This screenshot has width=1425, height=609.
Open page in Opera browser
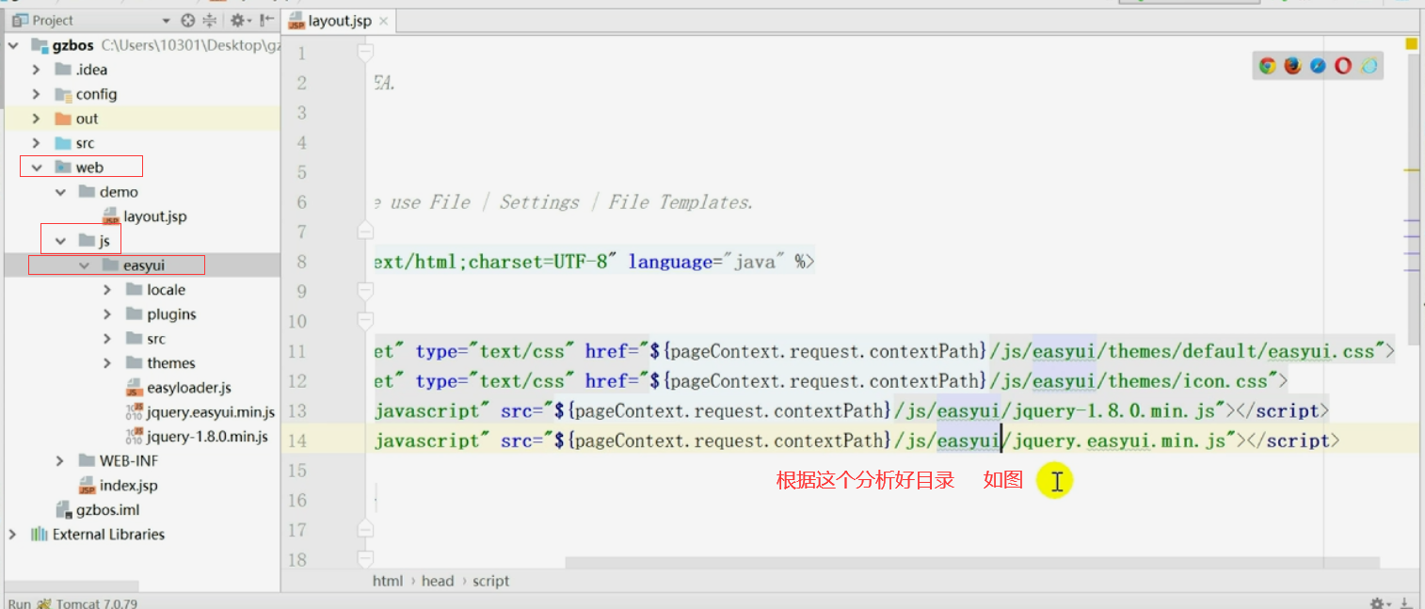tap(1343, 66)
